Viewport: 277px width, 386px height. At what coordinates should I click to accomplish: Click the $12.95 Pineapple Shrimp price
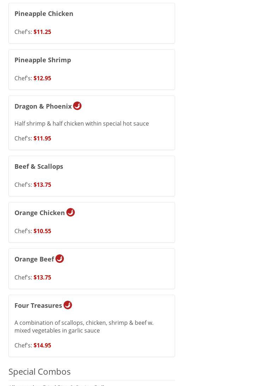(x=42, y=78)
